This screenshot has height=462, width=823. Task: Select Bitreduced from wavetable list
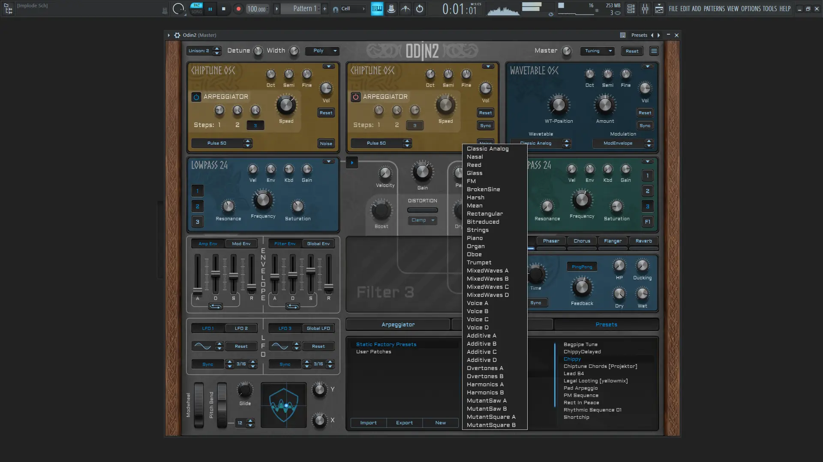483,222
